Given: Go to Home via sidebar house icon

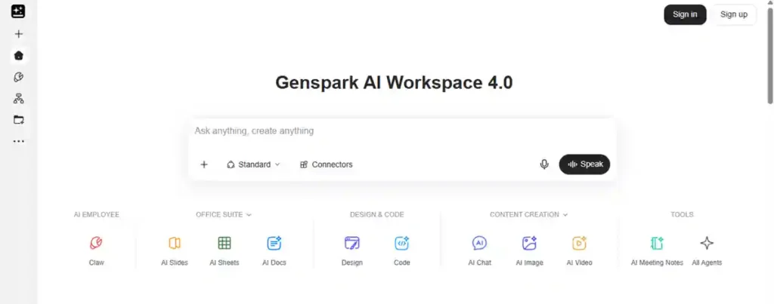Looking at the screenshot, I should tap(19, 55).
